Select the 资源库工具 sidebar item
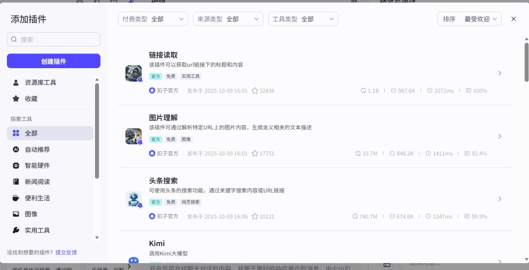This screenshot has height=270, width=529. pos(50,82)
